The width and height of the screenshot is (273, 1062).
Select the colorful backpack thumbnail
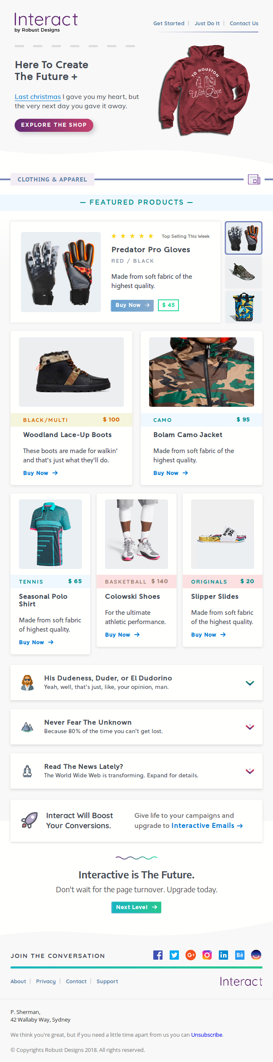click(244, 307)
